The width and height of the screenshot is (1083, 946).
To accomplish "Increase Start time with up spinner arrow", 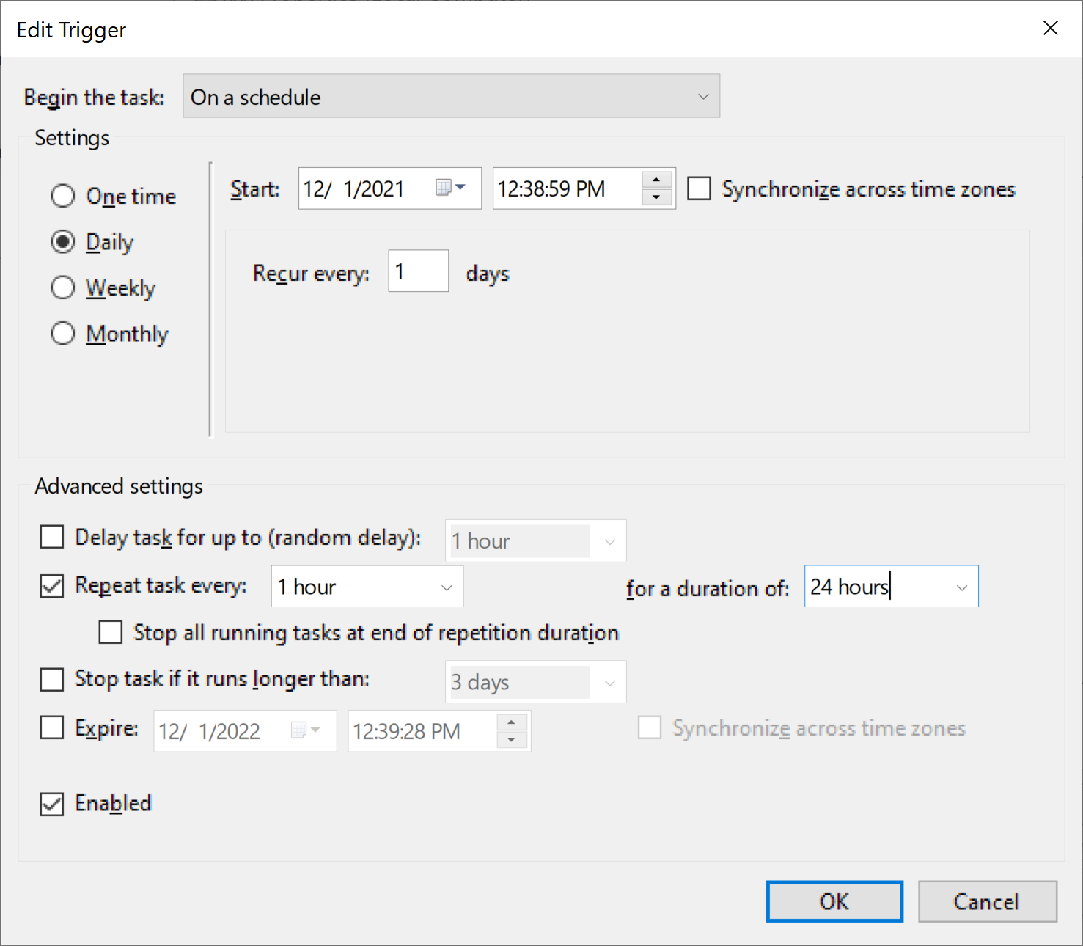I will coord(656,180).
